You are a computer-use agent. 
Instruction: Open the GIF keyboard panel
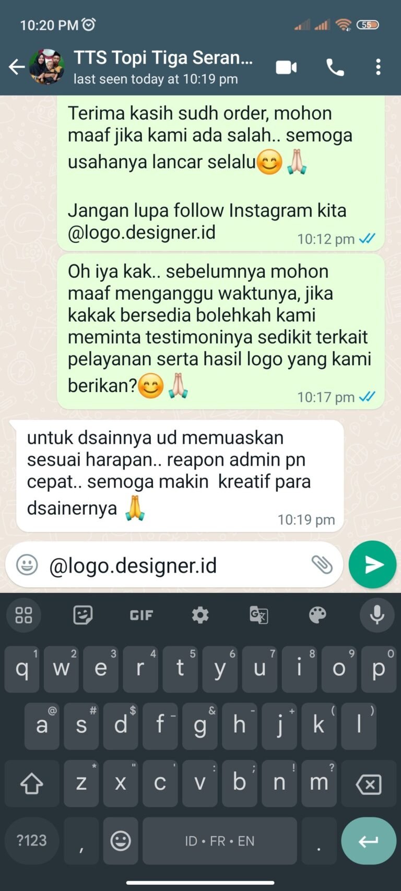pyautogui.click(x=141, y=615)
